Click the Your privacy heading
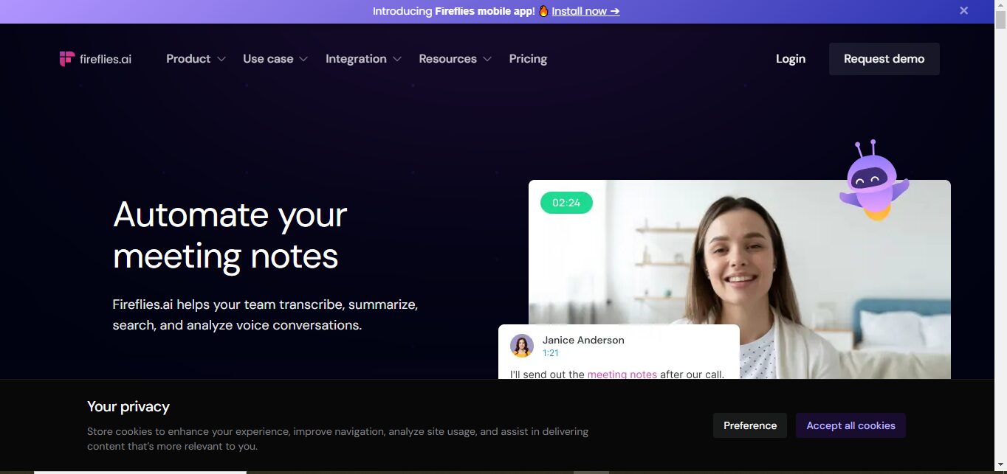Image resolution: width=1007 pixels, height=474 pixels. [x=128, y=406]
